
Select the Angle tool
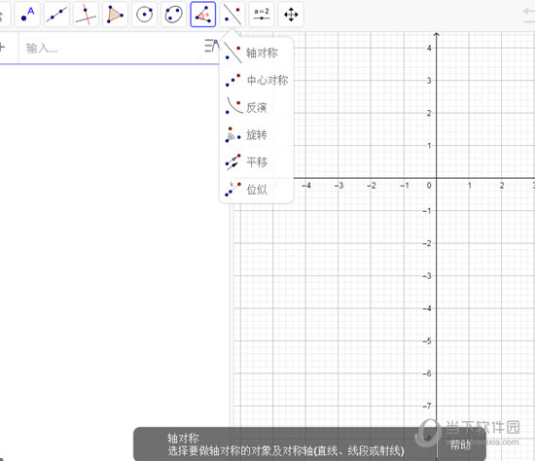point(203,15)
